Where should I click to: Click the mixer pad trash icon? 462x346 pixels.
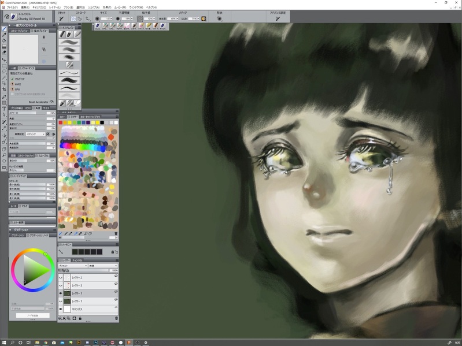click(x=116, y=233)
